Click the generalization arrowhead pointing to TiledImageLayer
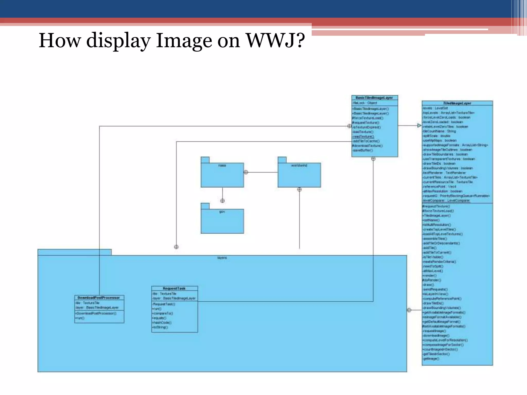The height and width of the screenshot is (395, 527). coord(419,125)
